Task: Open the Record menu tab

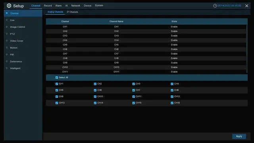Action: click(x=48, y=6)
